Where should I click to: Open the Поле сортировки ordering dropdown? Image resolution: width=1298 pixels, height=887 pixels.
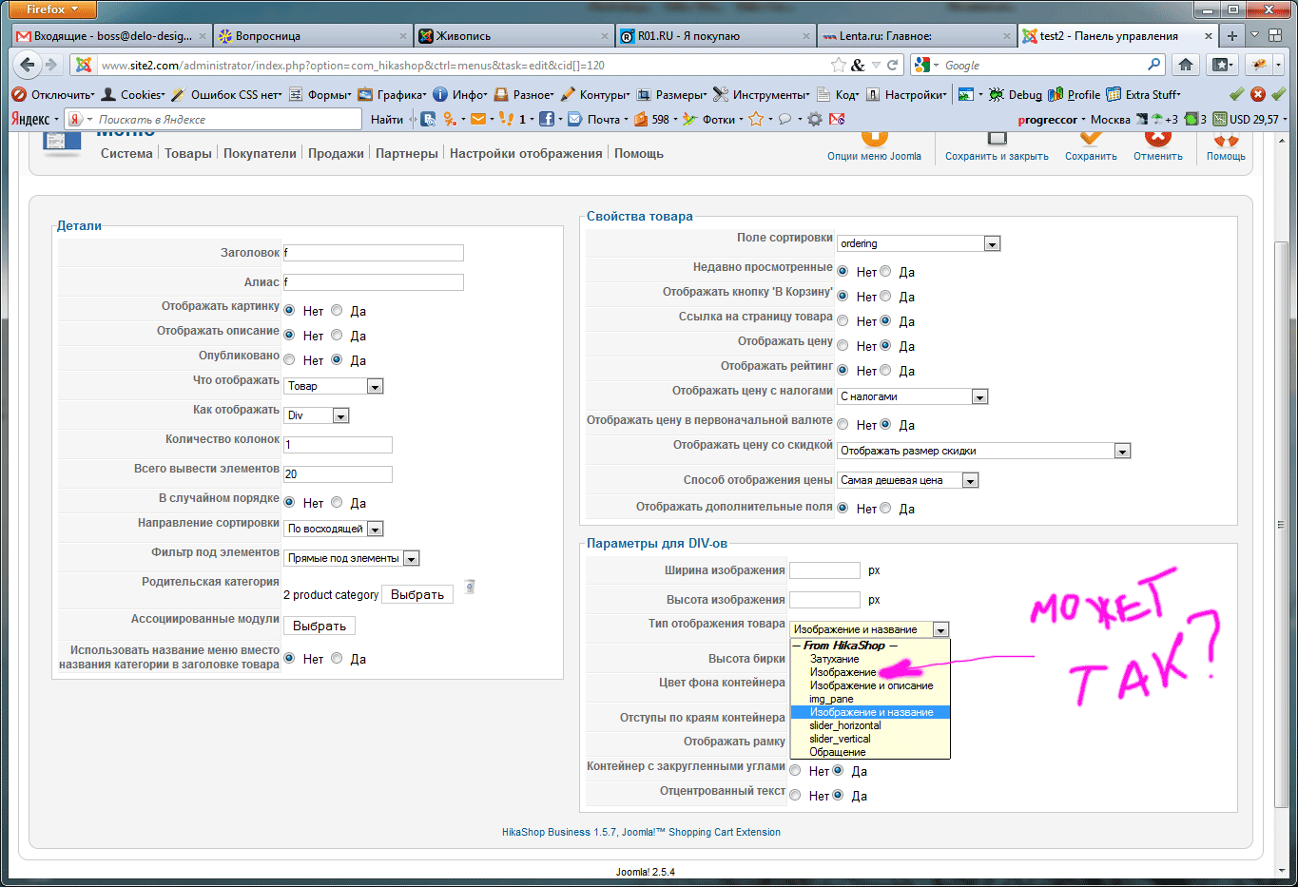919,243
